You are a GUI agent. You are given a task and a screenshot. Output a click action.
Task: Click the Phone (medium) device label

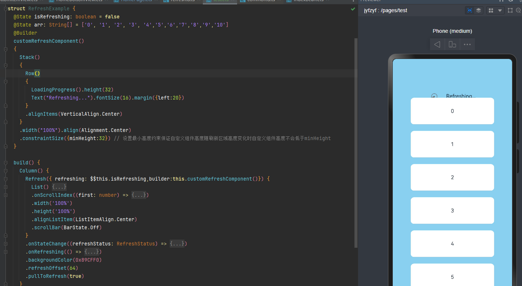click(x=452, y=31)
